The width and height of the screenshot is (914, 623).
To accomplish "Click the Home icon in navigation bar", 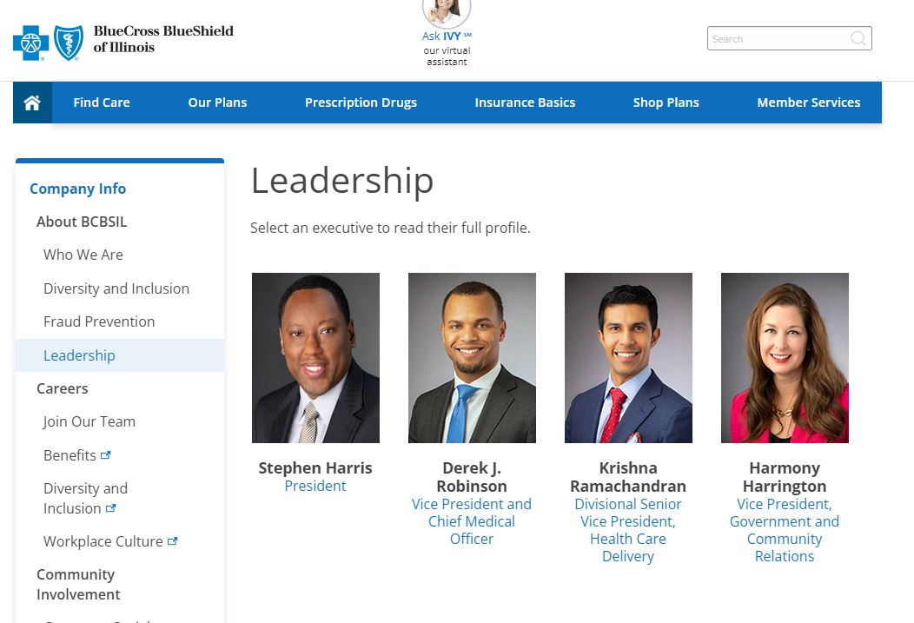I will (32, 103).
